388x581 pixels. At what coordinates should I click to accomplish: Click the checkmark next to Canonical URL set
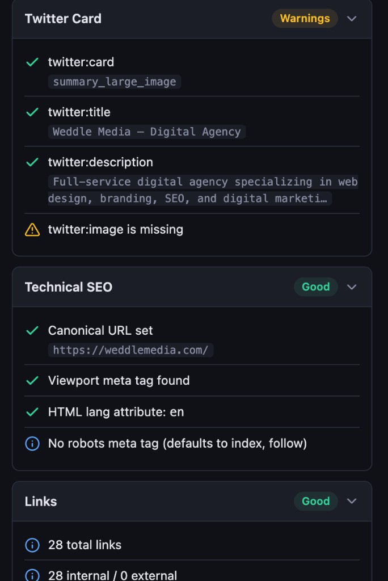click(x=32, y=331)
